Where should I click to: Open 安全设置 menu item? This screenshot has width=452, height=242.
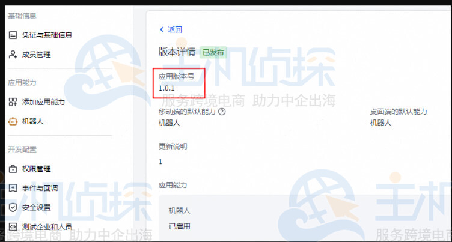click(36, 207)
